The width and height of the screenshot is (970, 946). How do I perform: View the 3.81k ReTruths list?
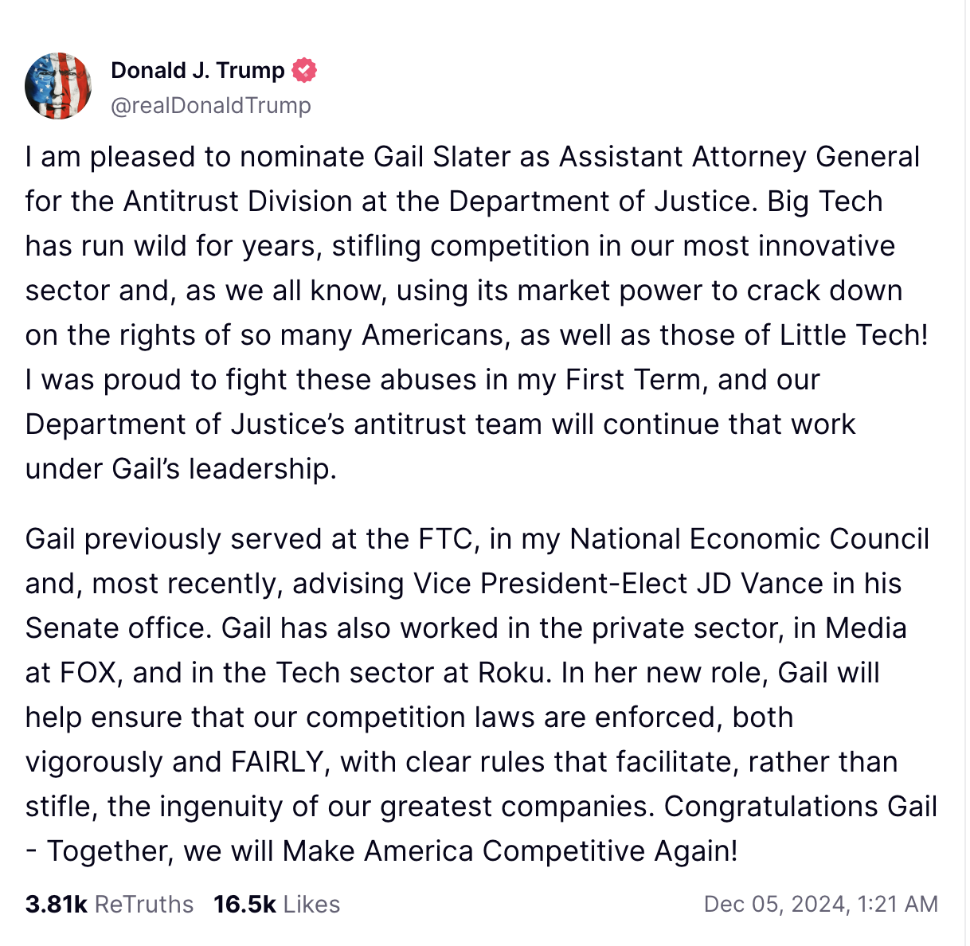109,904
